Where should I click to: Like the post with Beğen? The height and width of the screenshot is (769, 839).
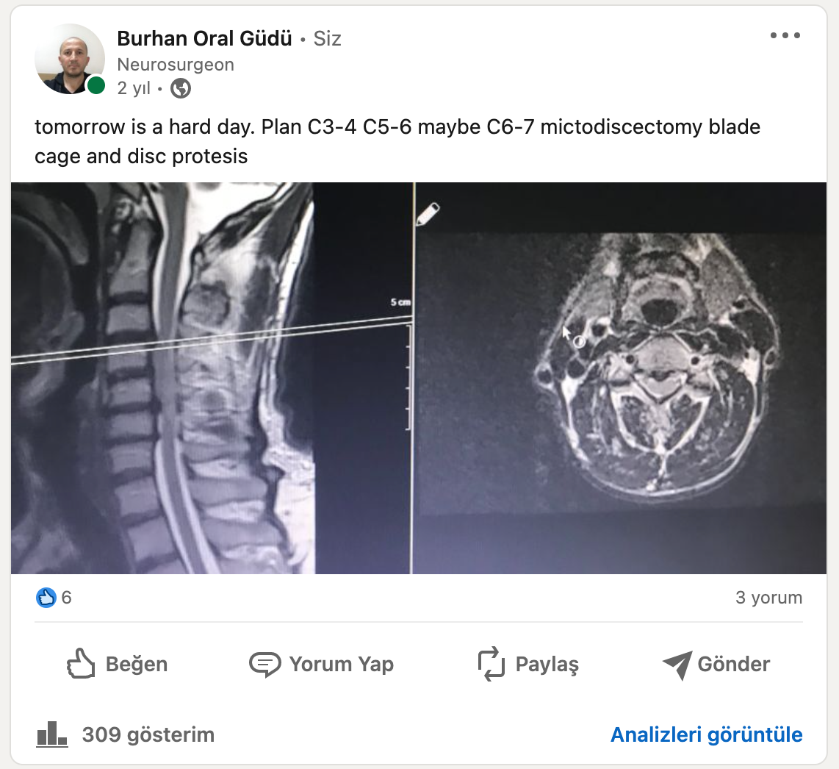[x=118, y=664]
